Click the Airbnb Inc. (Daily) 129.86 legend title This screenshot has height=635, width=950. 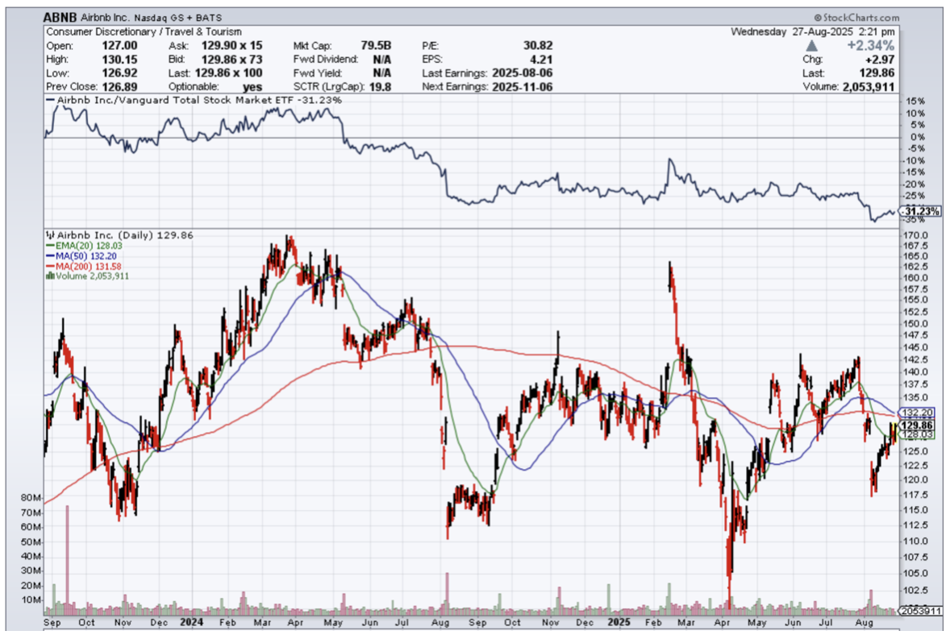pos(120,234)
